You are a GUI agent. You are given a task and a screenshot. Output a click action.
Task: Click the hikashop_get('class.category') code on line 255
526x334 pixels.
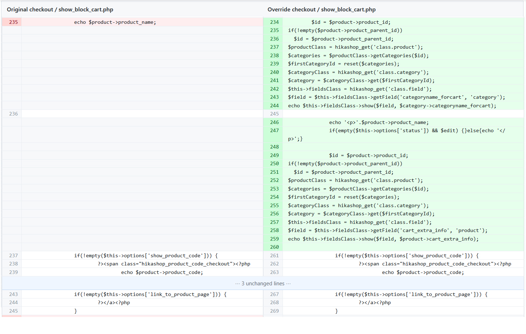358,205
